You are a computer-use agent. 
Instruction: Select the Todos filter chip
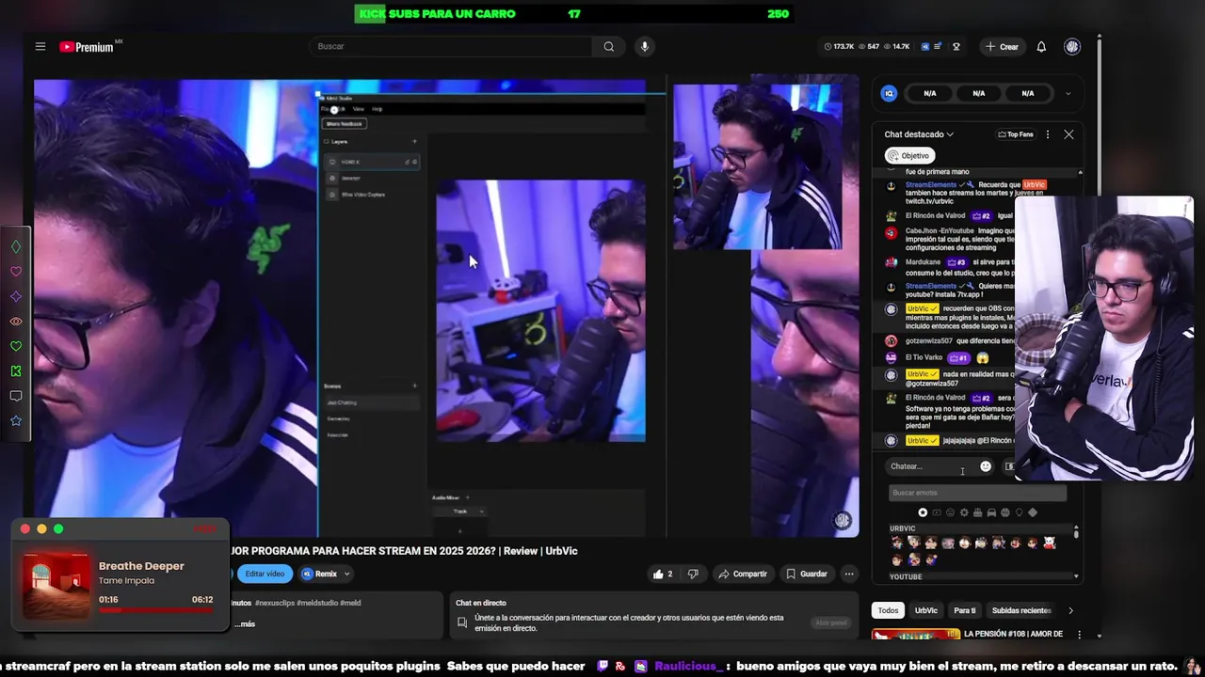pyautogui.click(x=888, y=610)
